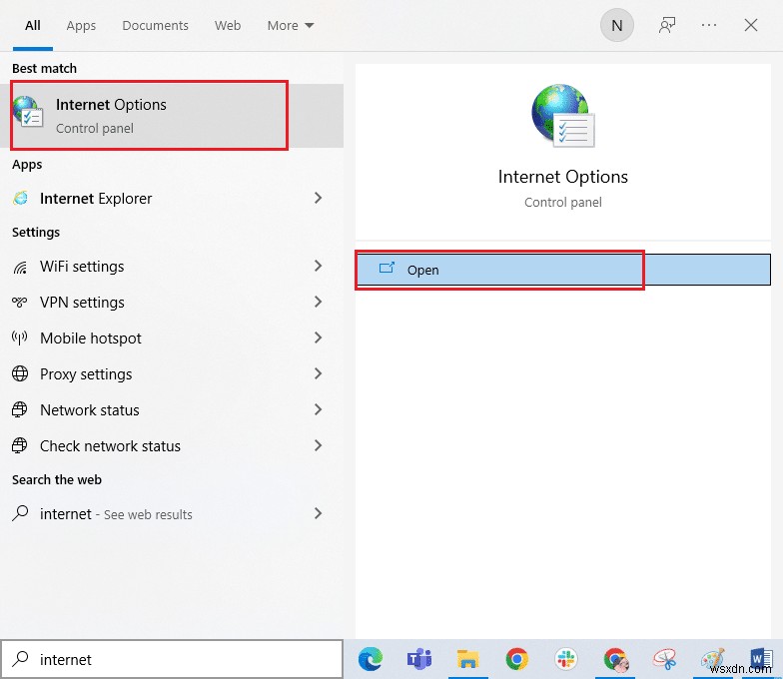Close the search panel
Image resolution: width=783 pixels, height=679 pixels.
[751, 25]
